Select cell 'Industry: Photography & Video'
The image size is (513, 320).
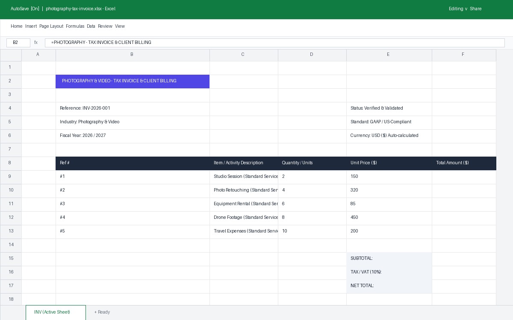(133, 122)
